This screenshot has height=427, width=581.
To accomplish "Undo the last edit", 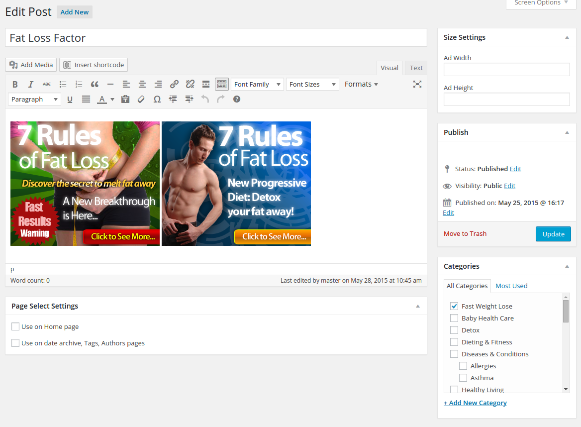I will coord(205,100).
